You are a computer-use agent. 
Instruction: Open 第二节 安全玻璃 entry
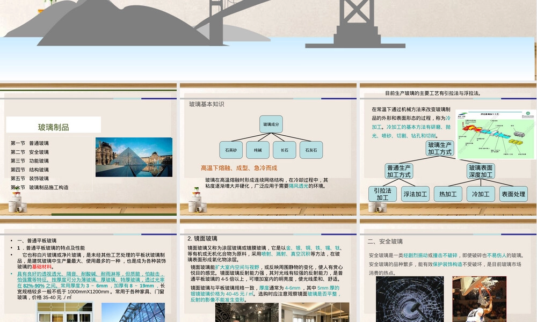pyautogui.click(x=30, y=152)
